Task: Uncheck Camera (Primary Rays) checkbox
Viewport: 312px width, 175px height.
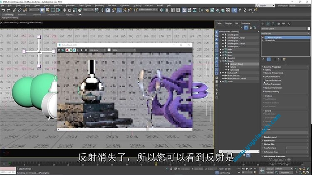Action: pos(264,73)
